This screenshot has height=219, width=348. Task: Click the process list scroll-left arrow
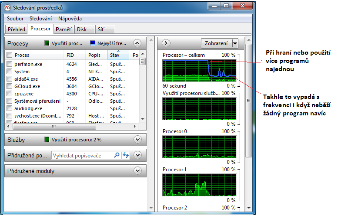8,127
